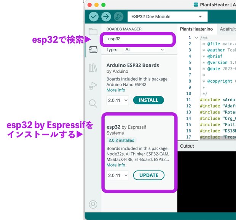Switch to the Adafruit file tab
The height and width of the screenshot is (220, 236).
click(228, 29)
